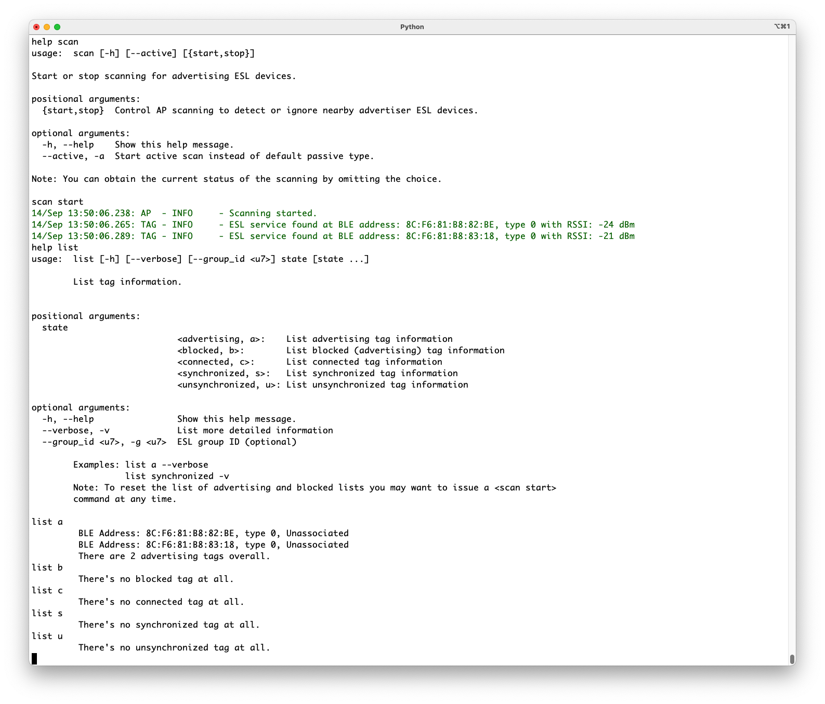
Task: Click the 'state' positional argument label
Action: pos(55,327)
